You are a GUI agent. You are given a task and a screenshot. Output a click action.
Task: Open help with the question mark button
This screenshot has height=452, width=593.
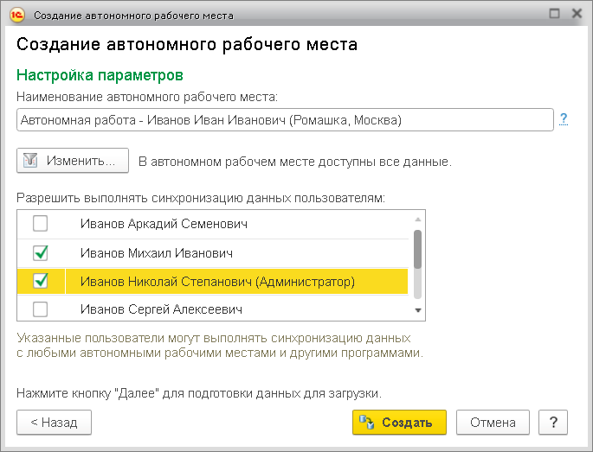[552, 423]
